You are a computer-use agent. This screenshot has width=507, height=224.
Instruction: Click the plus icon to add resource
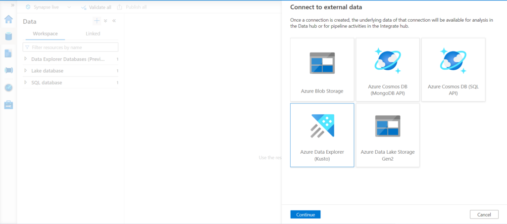pyautogui.click(x=97, y=21)
